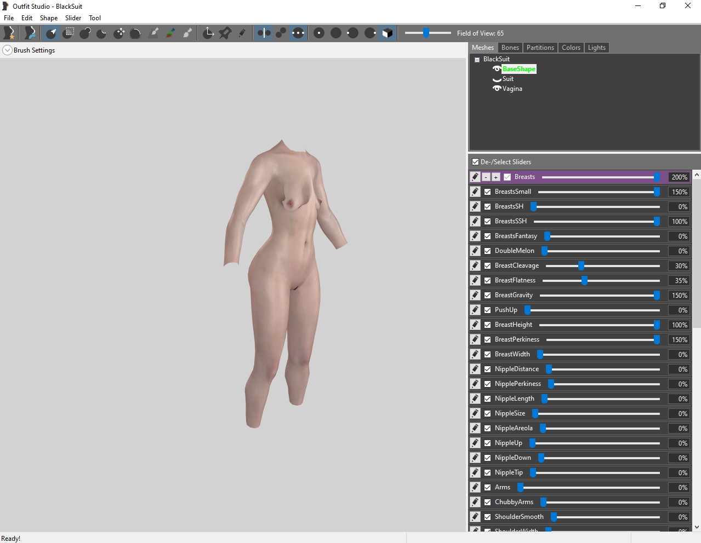Uncheck the NippleDistance checkbox

point(487,369)
